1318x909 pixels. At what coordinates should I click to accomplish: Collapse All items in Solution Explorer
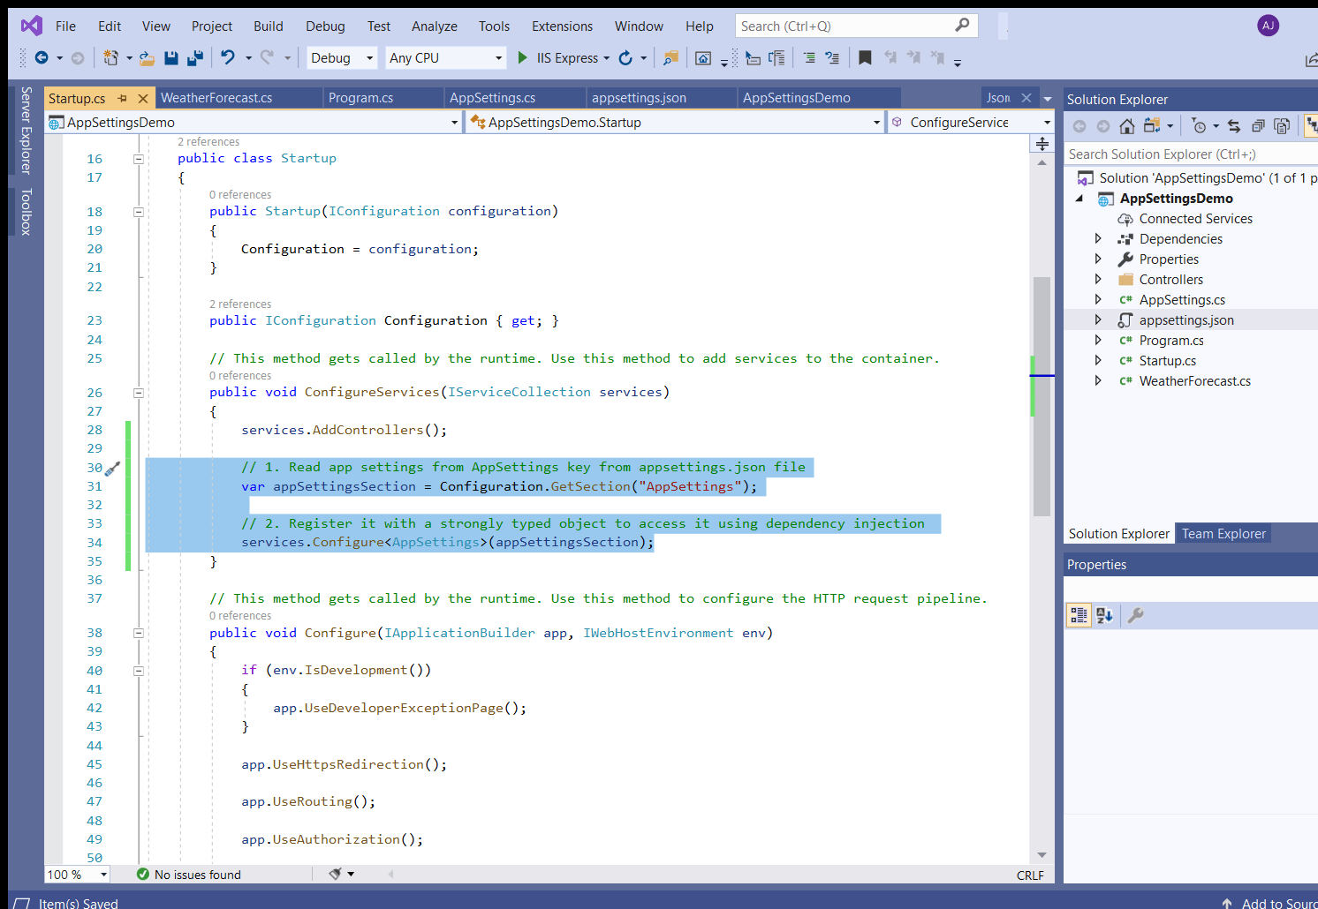tap(1258, 125)
